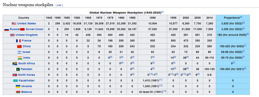Click the India flag icon

tap(20, 58)
